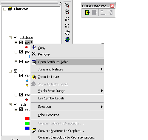Collapse the database group
Screen dimensions: 148x140
(x=10, y=38)
